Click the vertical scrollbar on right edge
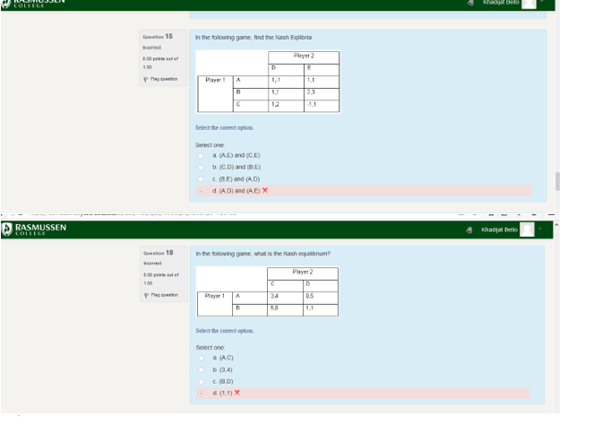This screenshot has height=424, width=601. [557, 180]
